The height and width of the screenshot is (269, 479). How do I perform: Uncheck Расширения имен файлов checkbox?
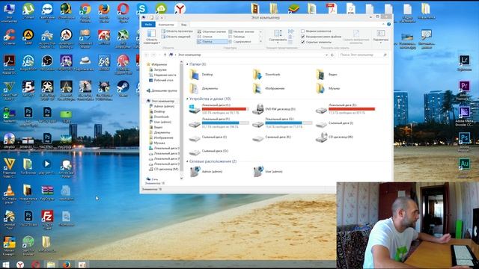click(302, 37)
